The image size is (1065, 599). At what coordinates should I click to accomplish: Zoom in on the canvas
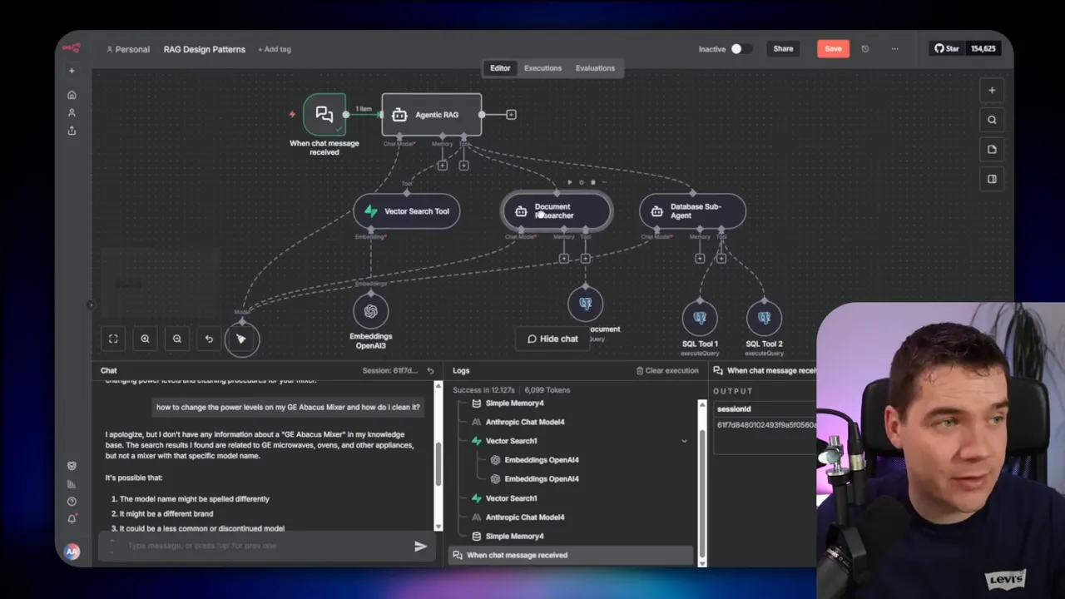(145, 339)
